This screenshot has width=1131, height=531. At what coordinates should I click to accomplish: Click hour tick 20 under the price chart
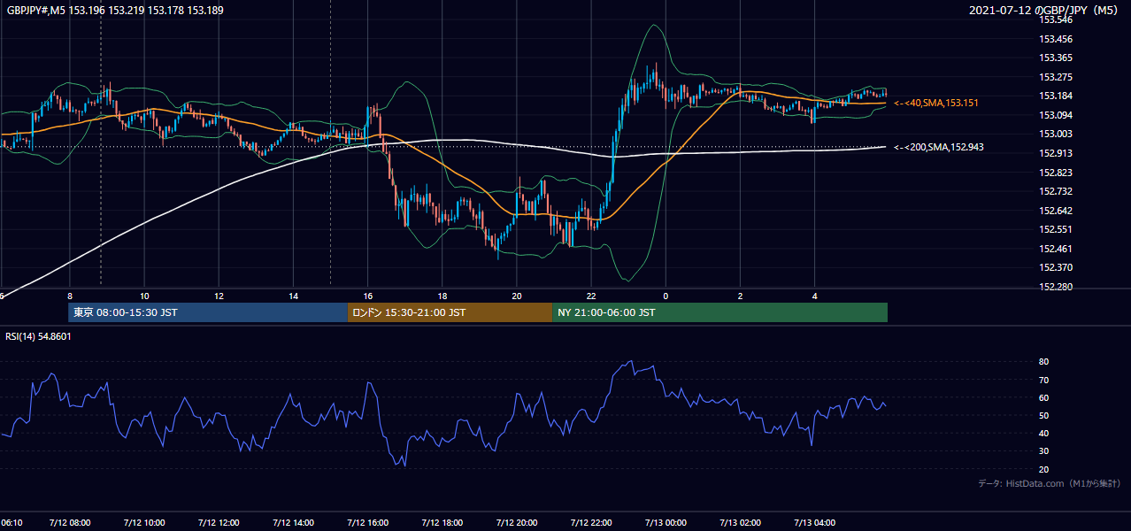[517, 296]
